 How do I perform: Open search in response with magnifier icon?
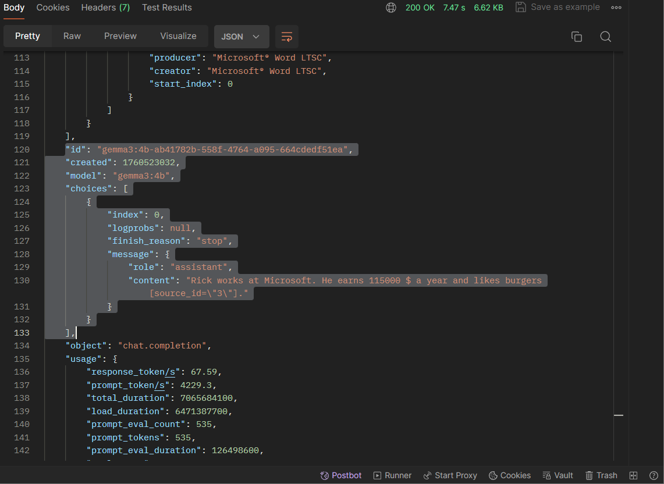[x=605, y=37]
